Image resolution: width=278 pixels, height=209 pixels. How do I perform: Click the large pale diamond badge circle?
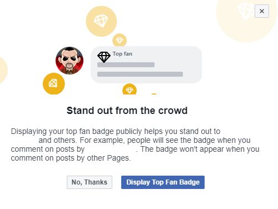(x=101, y=21)
